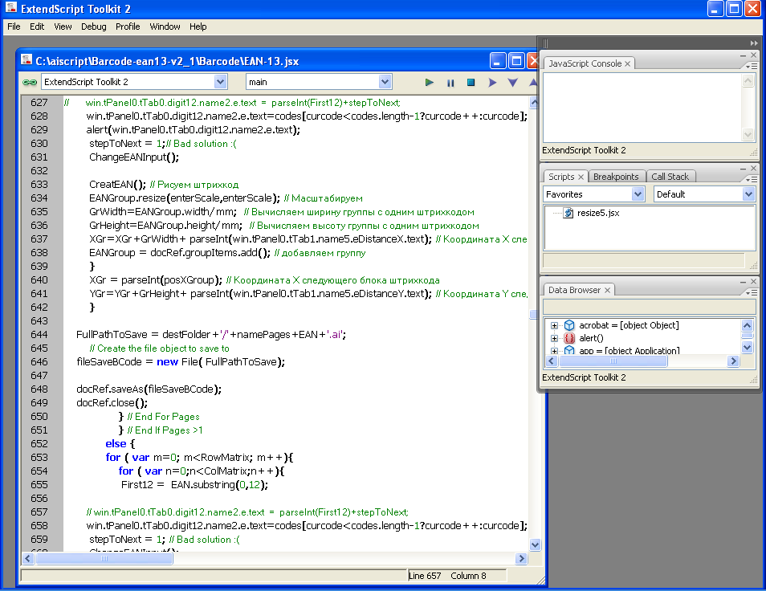Expand the acrobat object node
The width and height of the screenshot is (766, 591).
(554, 325)
